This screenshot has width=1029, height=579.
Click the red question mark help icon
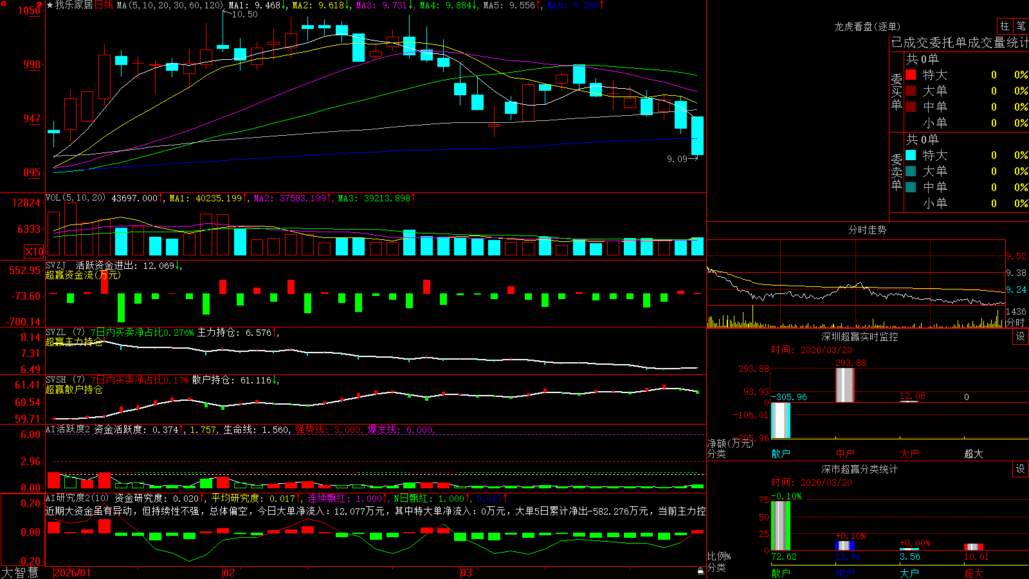(39, 5)
